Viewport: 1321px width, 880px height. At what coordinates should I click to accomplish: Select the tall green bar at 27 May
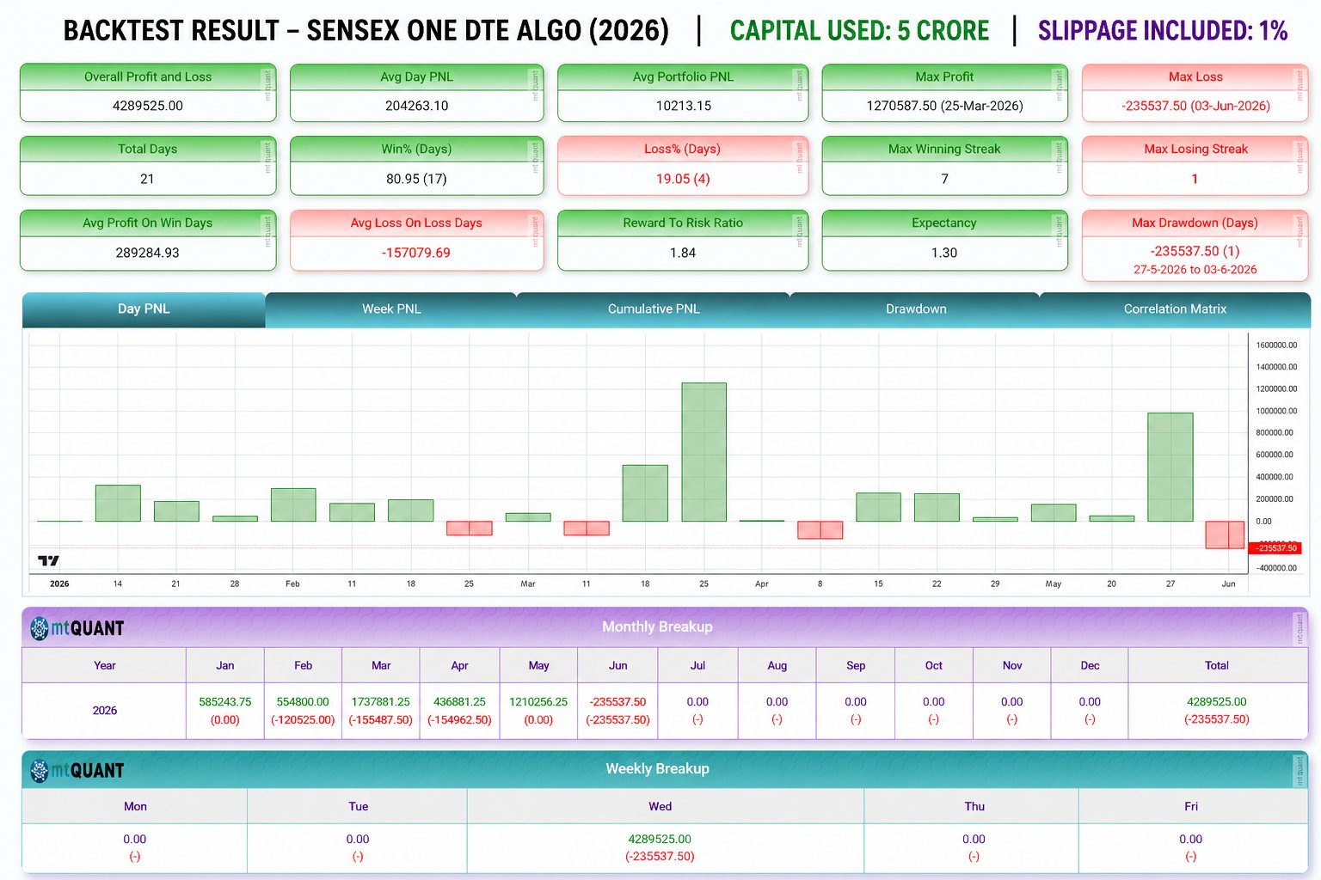(1170, 467)
